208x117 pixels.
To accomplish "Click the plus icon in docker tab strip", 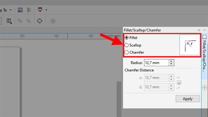I will (204, 88).
